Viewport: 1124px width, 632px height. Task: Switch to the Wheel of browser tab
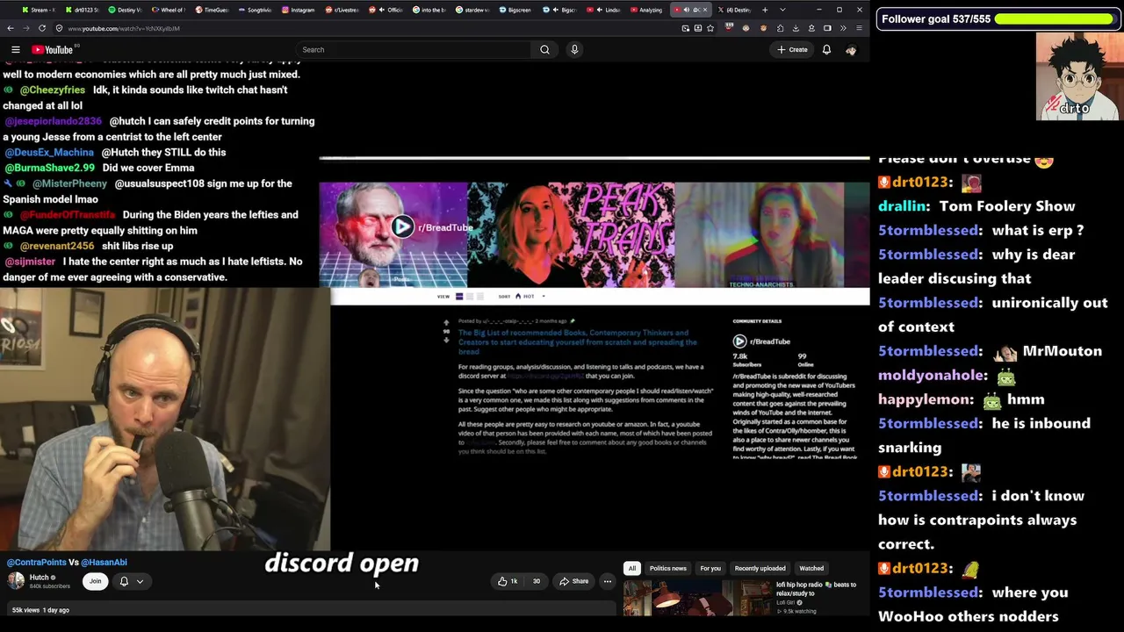click(x=169, y=10)
